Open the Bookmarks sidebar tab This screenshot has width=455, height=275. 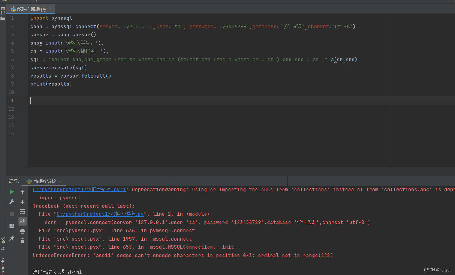coord(3,266)
